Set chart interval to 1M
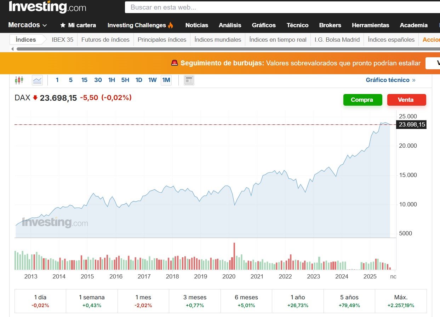This screenshot has height=317, width=440. coord(166,80)
